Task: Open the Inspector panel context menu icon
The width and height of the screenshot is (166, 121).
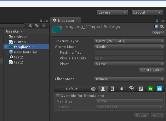Action: click(x=162, y=21)
